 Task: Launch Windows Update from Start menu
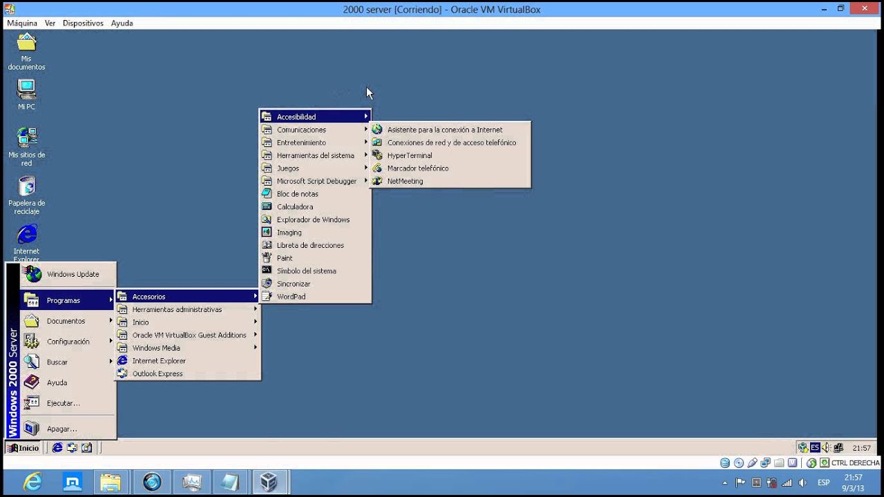[x=68, y=274]
